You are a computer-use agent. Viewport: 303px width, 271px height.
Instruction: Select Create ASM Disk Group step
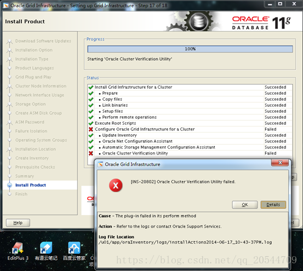pos(39,113)
